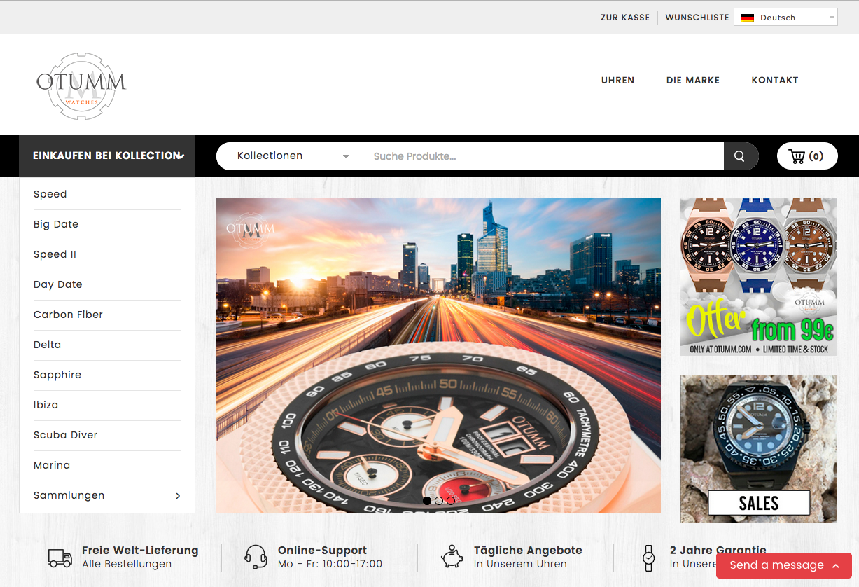Focus the Suche Produkte search field
Image resolution: width=859 pixels, height=587 pixels.
pos(543,156)
